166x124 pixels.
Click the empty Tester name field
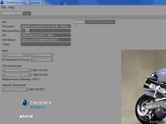(x=46, y=44)
